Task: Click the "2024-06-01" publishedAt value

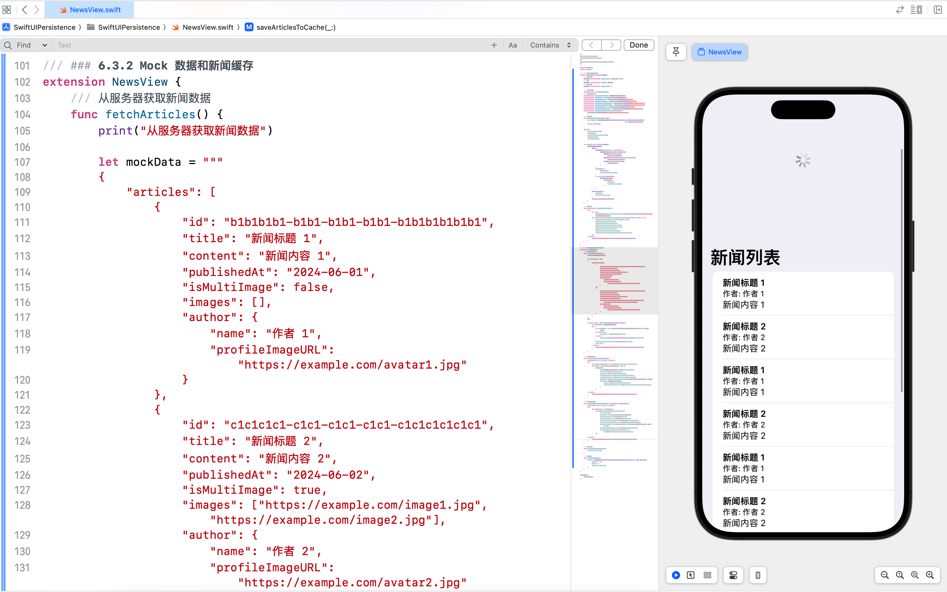Action: (328, 272)
